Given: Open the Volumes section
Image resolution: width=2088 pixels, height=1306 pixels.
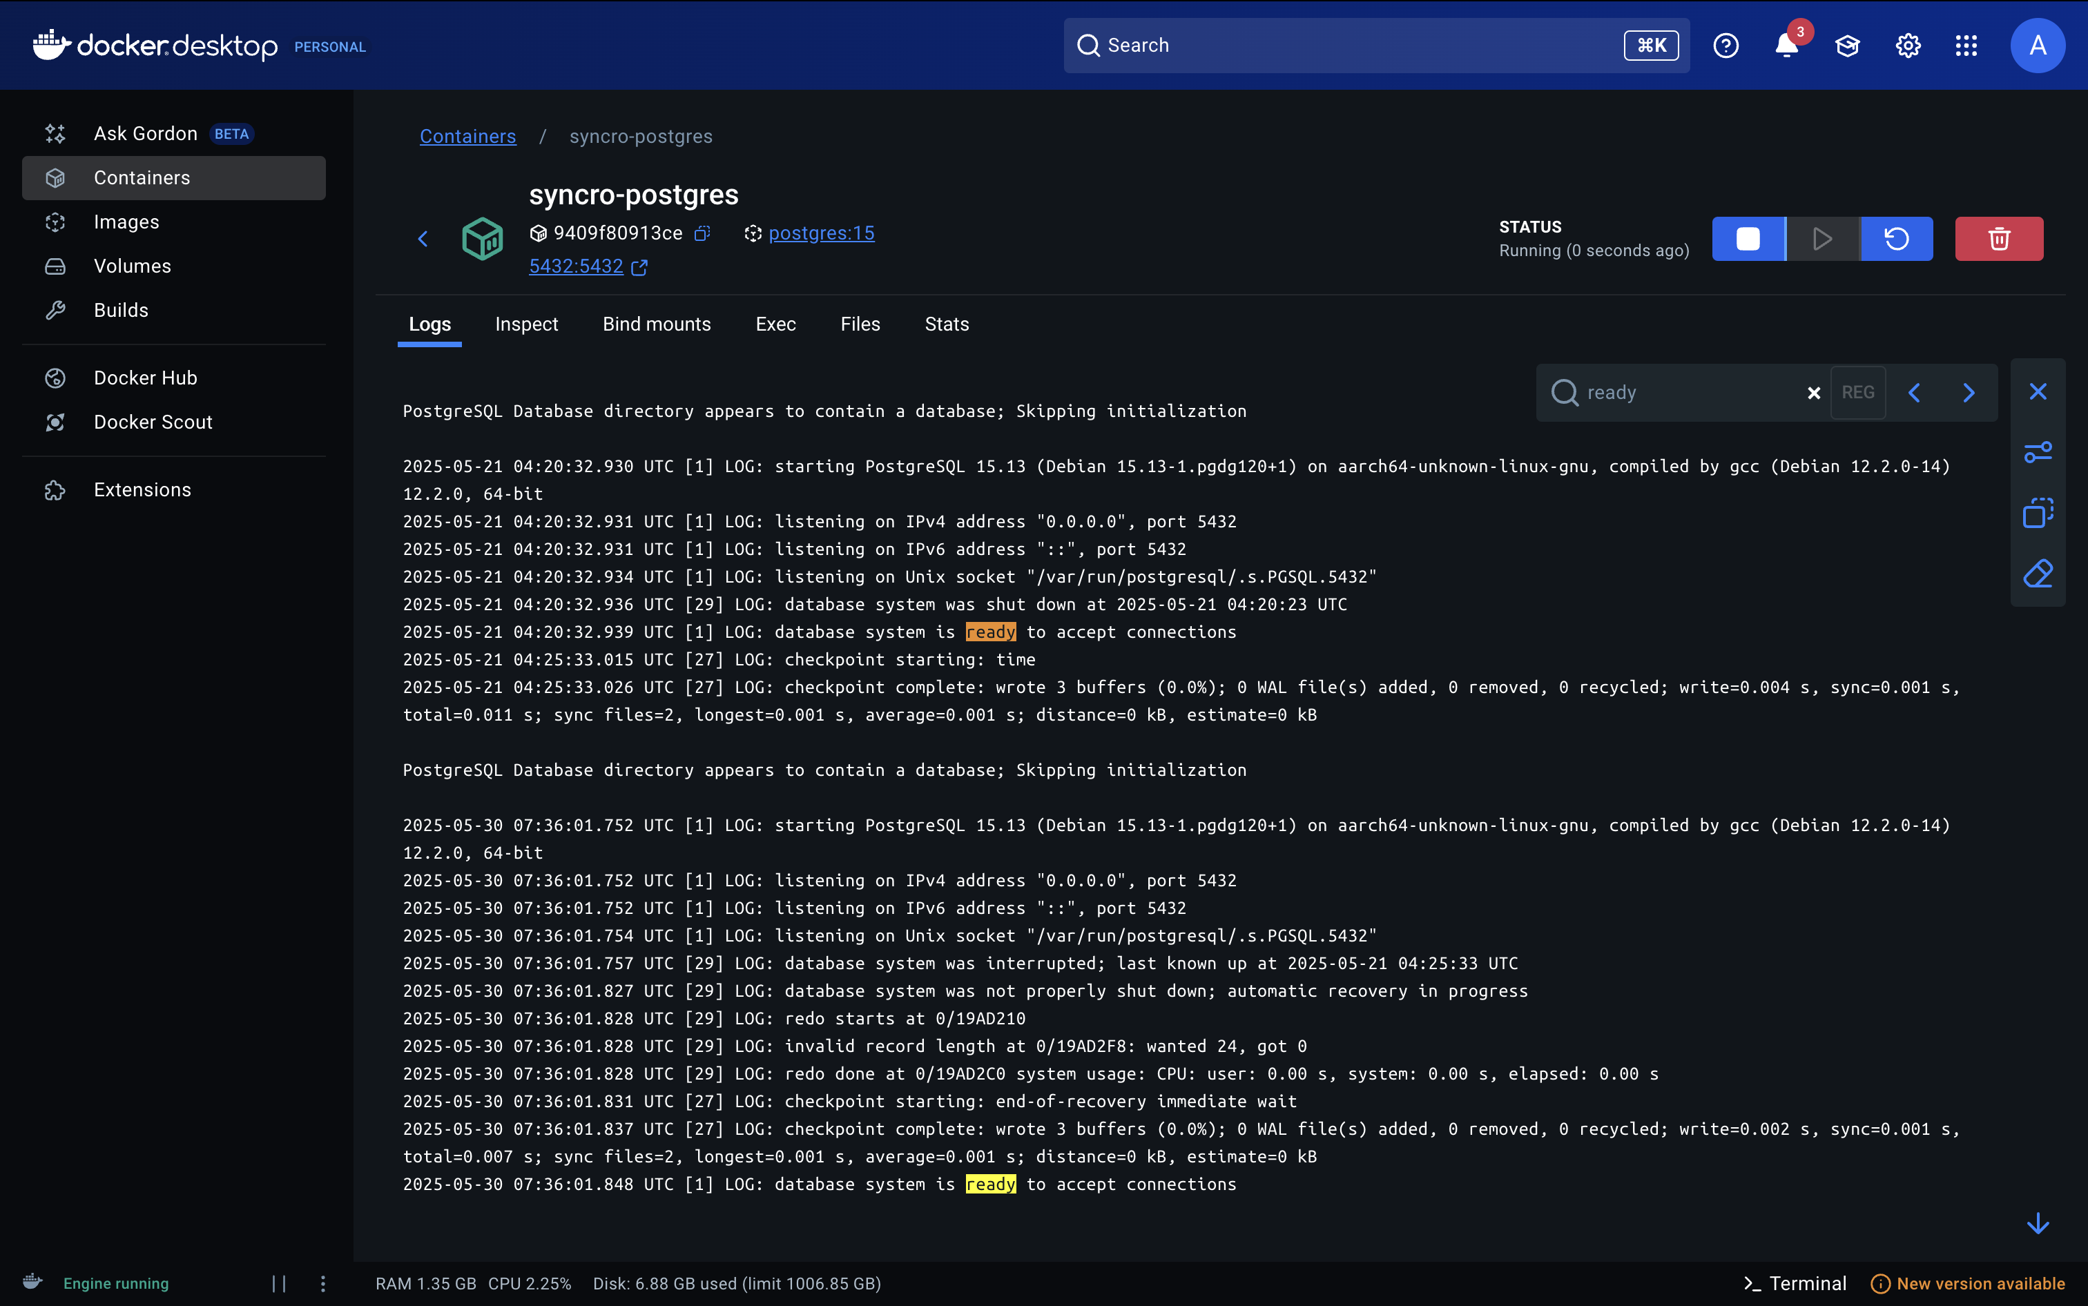Looking at the screenshot, I should (173, 266).
